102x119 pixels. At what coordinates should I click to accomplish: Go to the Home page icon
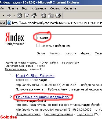coord(34,16)
